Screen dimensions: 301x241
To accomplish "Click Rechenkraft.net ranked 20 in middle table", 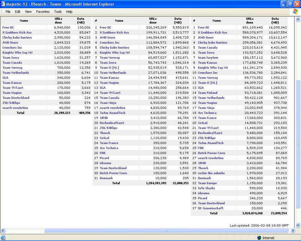I will click(x=112, y=123).
